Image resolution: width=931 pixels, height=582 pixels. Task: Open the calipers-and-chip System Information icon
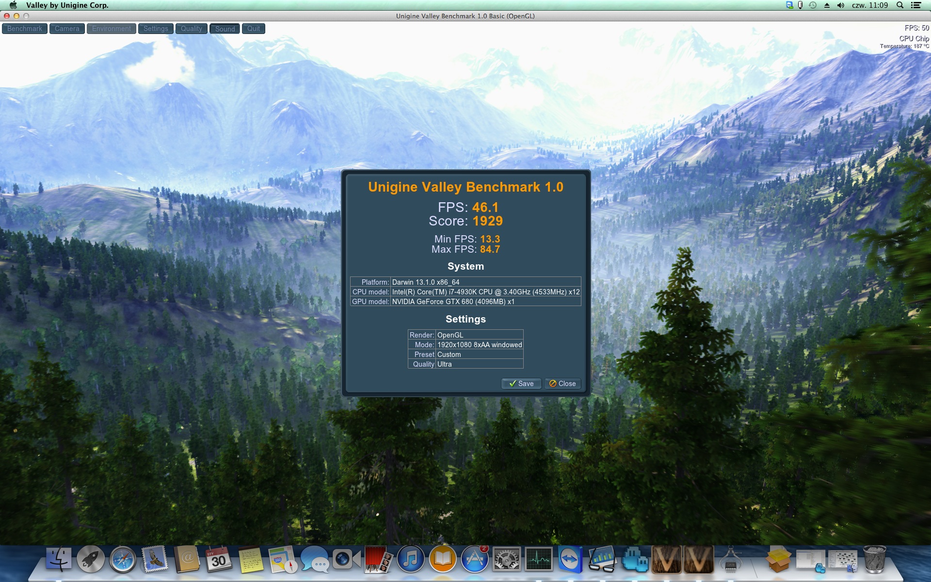tap(731, 559)
